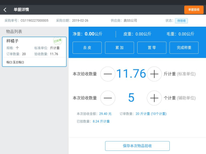Click 验收数量 11.76 in item card

pos(46,54)
